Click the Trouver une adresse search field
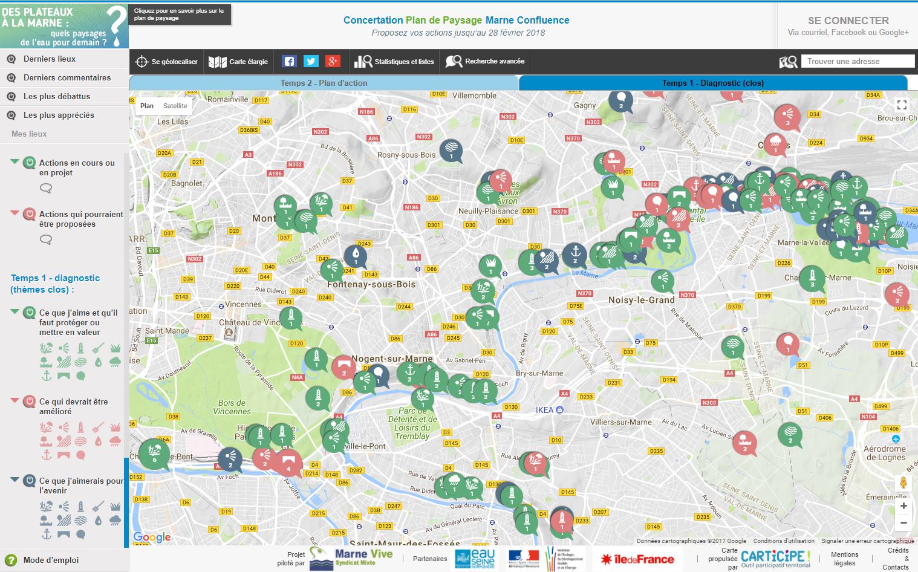Image resolution: width=918 pixels, height=572 pixels. coord(858,61)
